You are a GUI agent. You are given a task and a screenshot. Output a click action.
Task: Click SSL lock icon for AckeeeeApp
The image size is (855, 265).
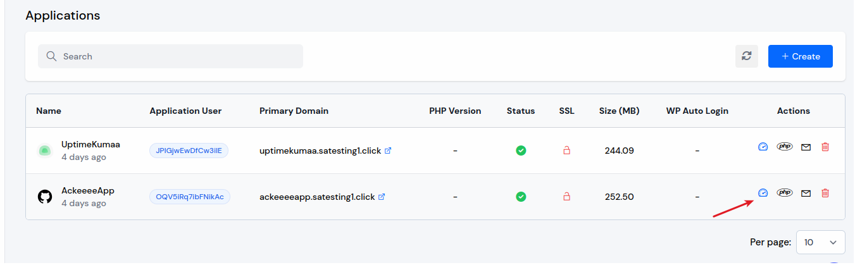coord(566,197)
